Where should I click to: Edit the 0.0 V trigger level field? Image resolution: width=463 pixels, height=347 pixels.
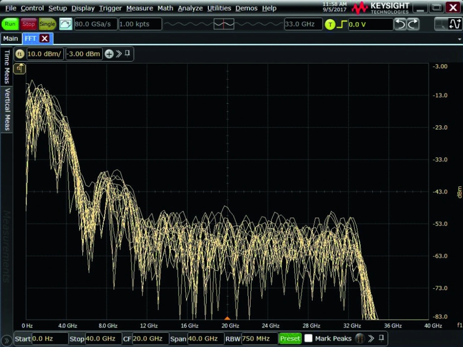[x=370, y=24]
